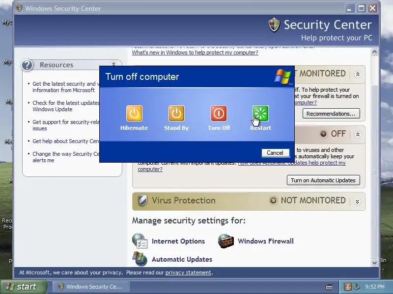Click the 9:52 PM clock

(375, 287)
